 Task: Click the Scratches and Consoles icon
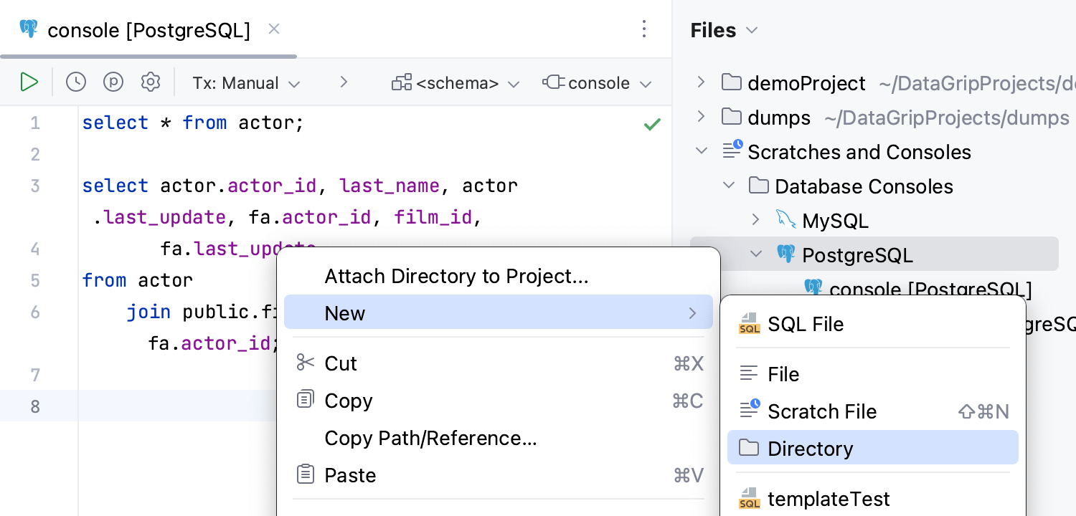coord(732,150)
